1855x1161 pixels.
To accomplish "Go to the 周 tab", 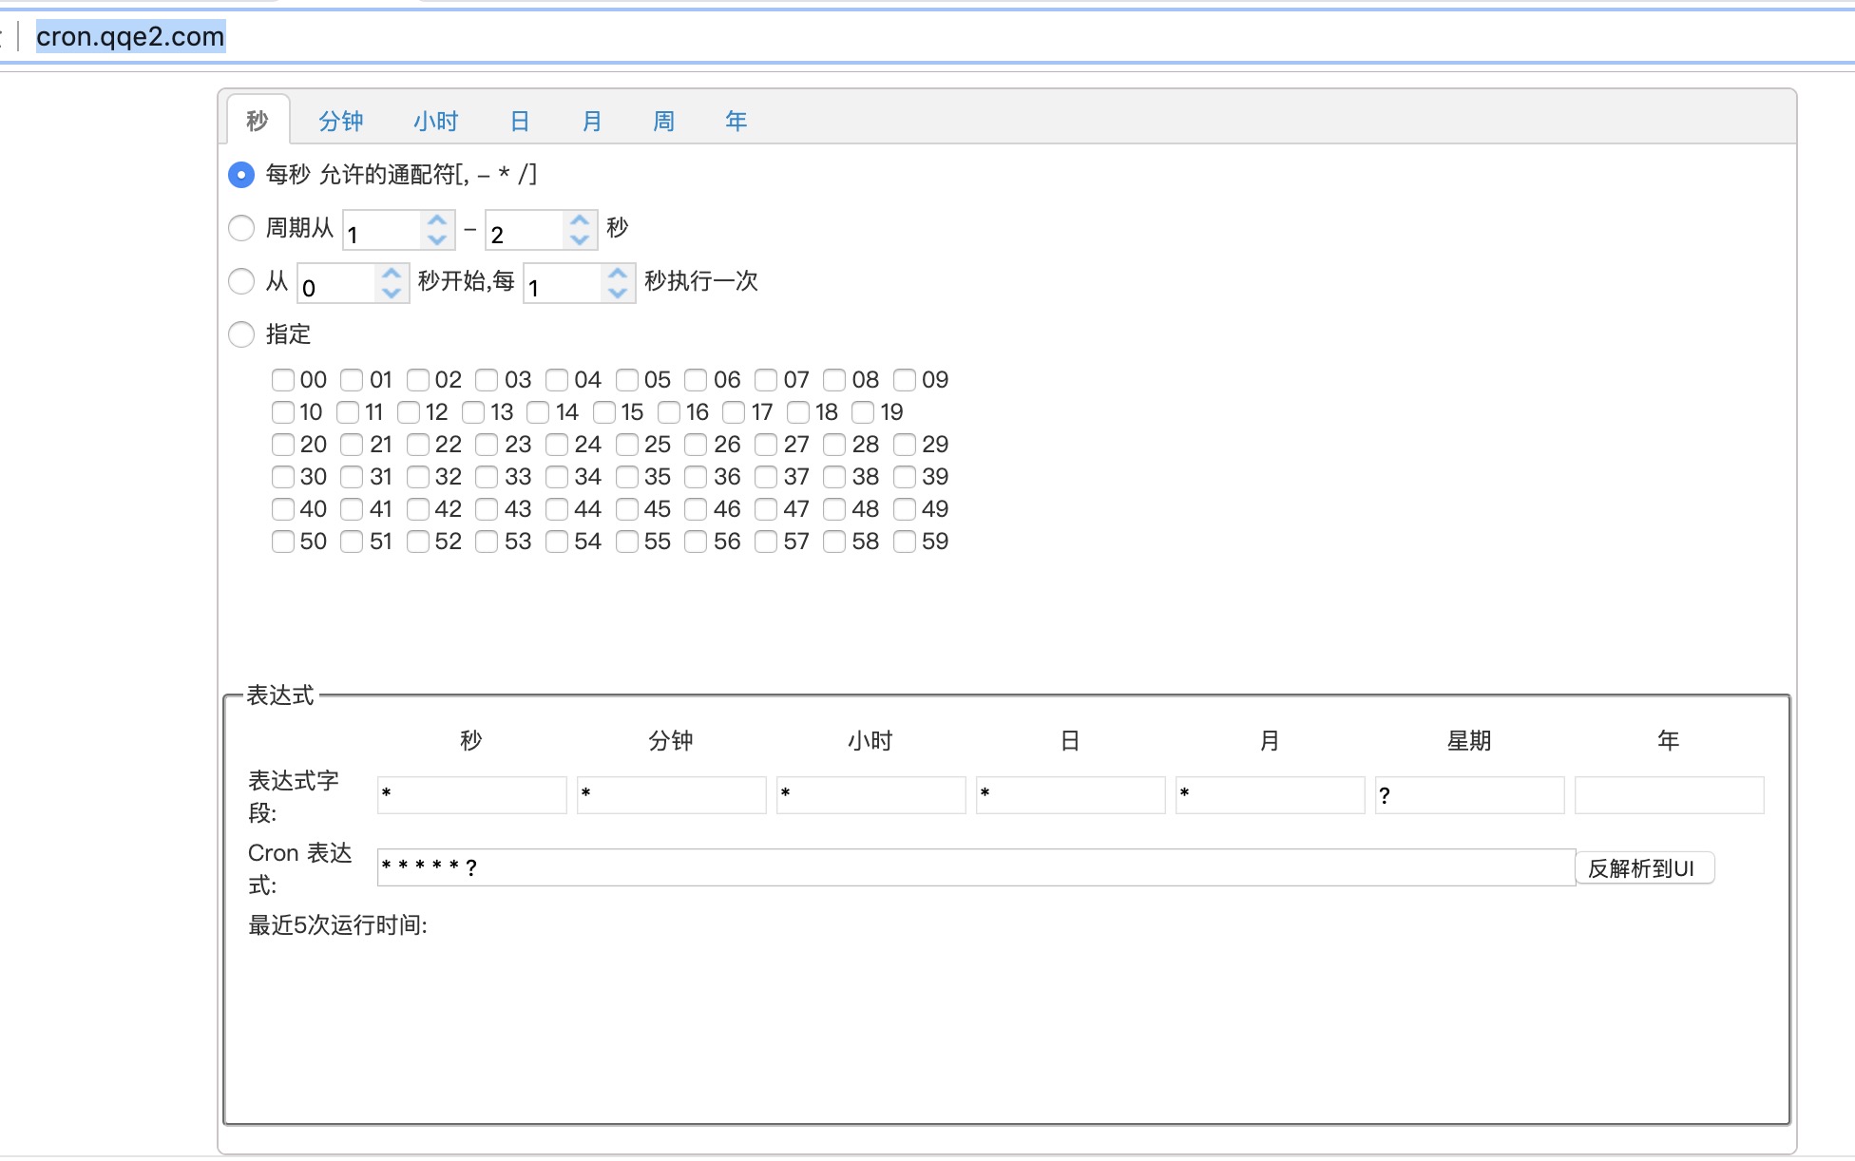I will click(x=663, y=121).
